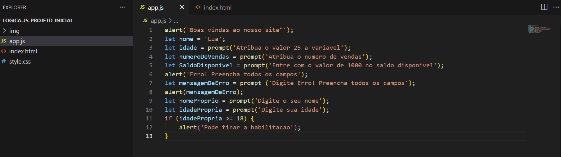The height and width of the screenshot is (157, 561).
Task: Click the 'Erro! Preencha todos os campos' alert string
Action: 244,74
